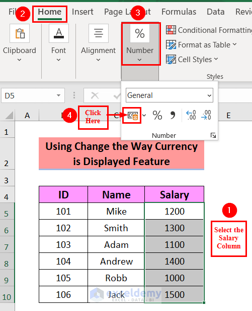Click the Accounting Number Format icon

point(132,116)
